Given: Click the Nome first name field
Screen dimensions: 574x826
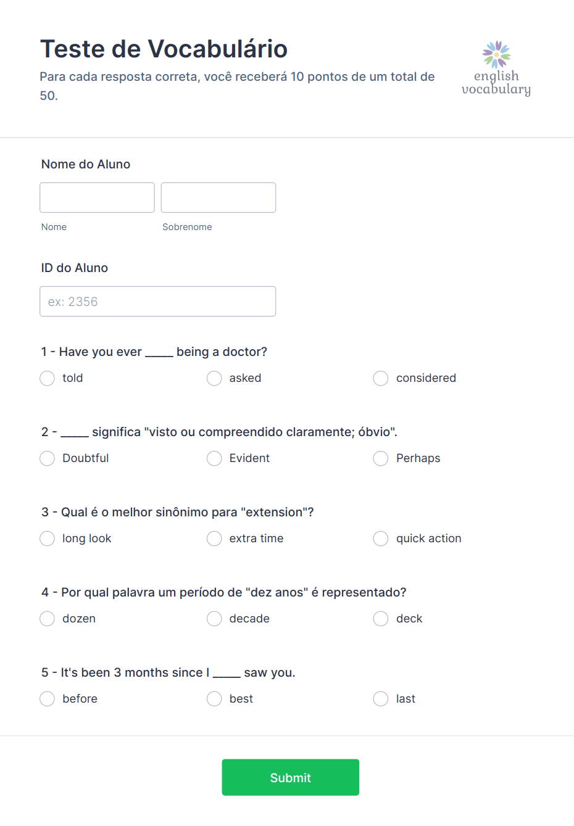Looking at the screenshot, I should [97, 197].
